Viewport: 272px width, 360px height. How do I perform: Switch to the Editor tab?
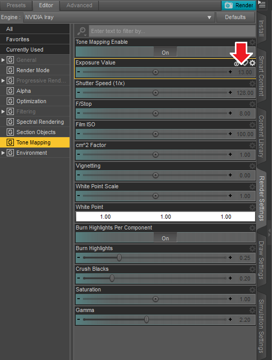click(x=46, y=5)
